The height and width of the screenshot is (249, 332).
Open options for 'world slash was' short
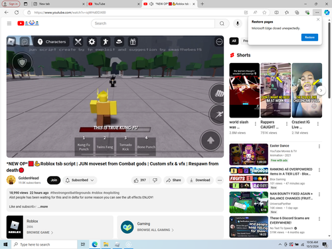tap(256, 124)
